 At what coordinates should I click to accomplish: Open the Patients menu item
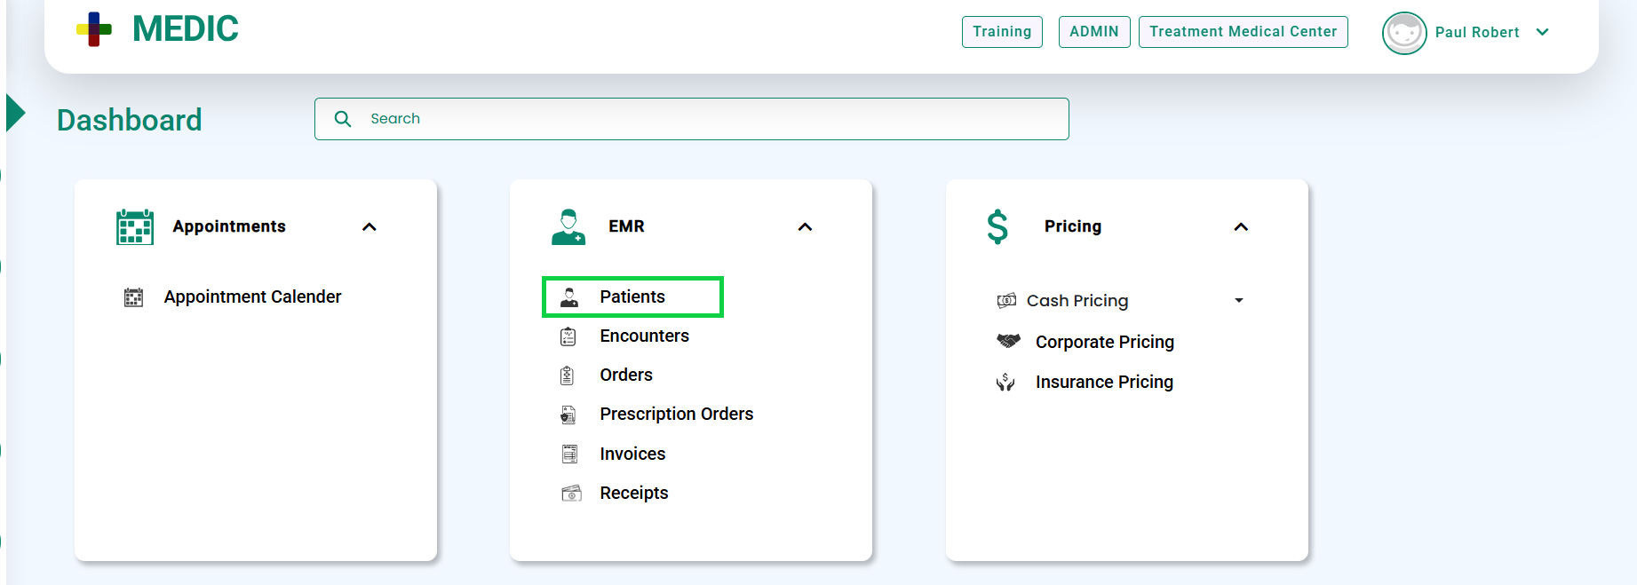(632, 296)
